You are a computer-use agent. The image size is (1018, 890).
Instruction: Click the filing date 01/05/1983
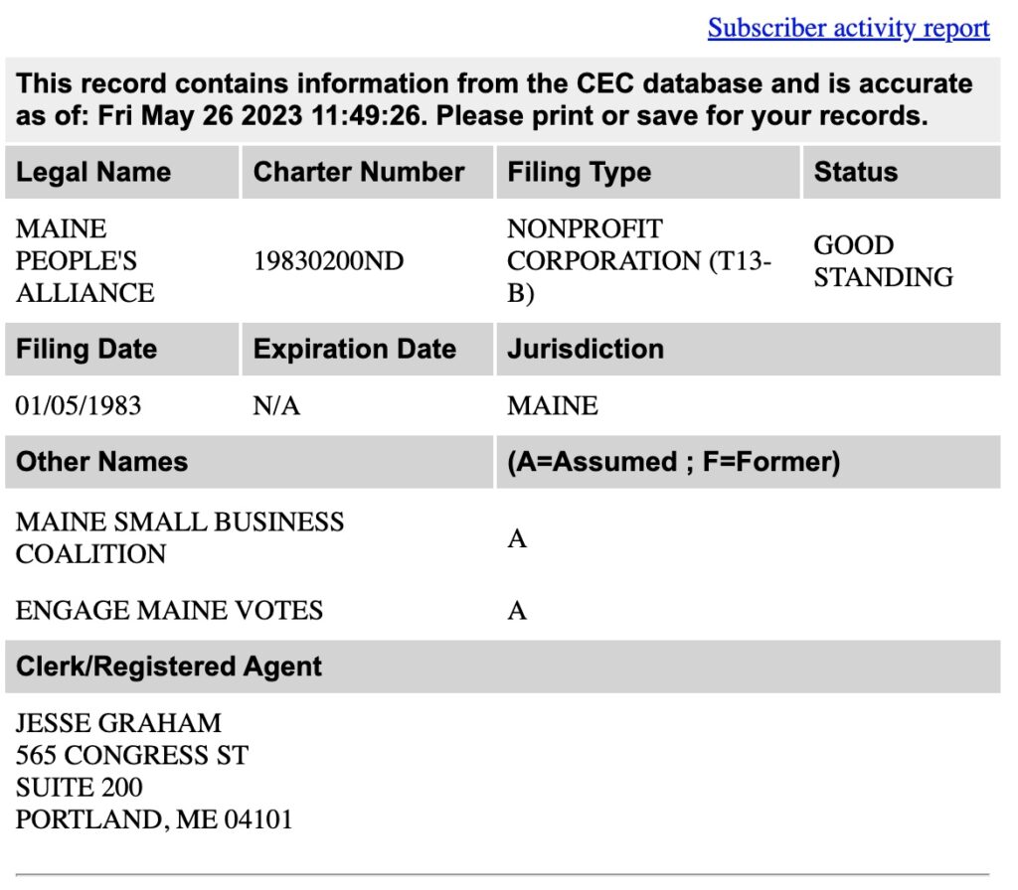tap(79, 406)
